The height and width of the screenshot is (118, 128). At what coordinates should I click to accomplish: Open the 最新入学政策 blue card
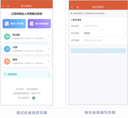pos(14,24)
